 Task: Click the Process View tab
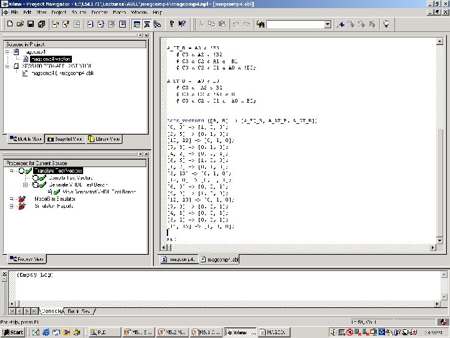pyautogui.click(x=26, y=259)
